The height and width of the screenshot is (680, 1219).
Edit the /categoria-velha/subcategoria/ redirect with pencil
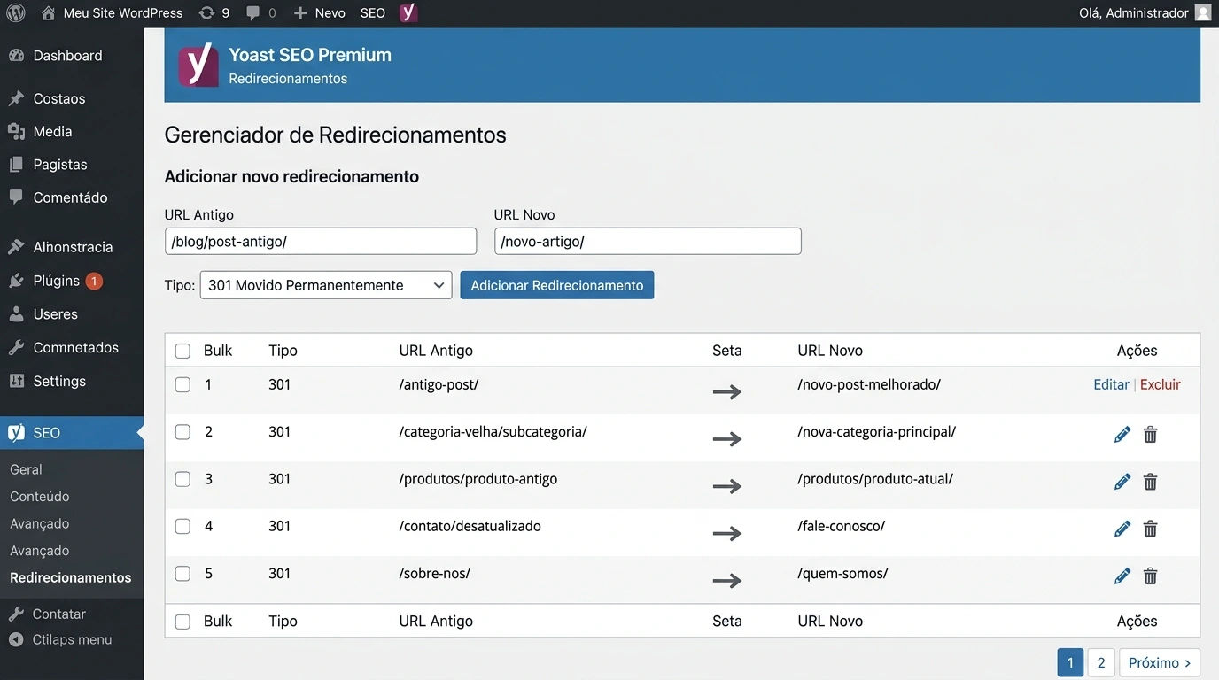[1122, 435]
